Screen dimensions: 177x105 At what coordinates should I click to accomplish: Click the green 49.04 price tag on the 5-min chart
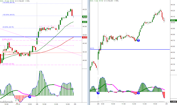click(x=174, y=20)
